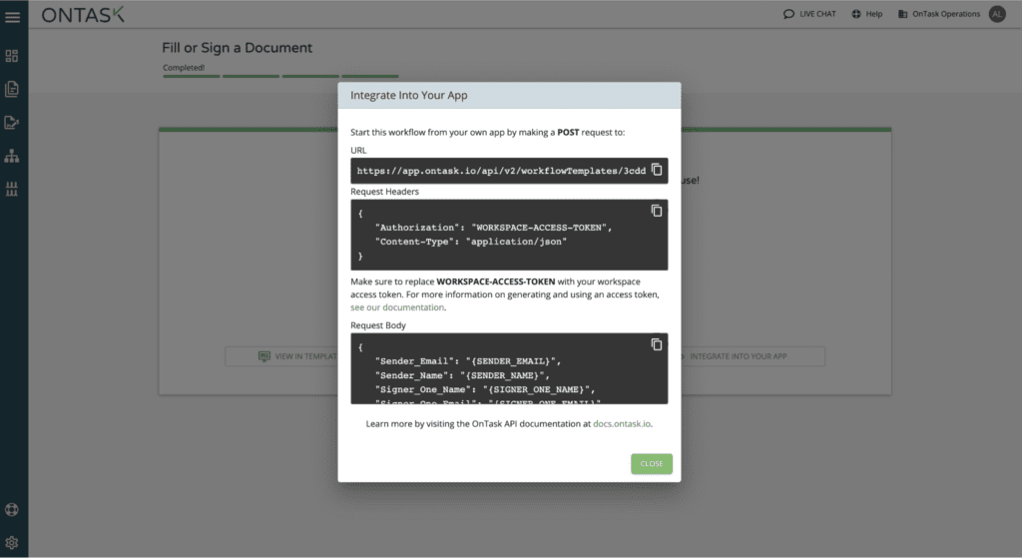
Task: Click the "Content-Type" header line
Action: tap(471, 242)
